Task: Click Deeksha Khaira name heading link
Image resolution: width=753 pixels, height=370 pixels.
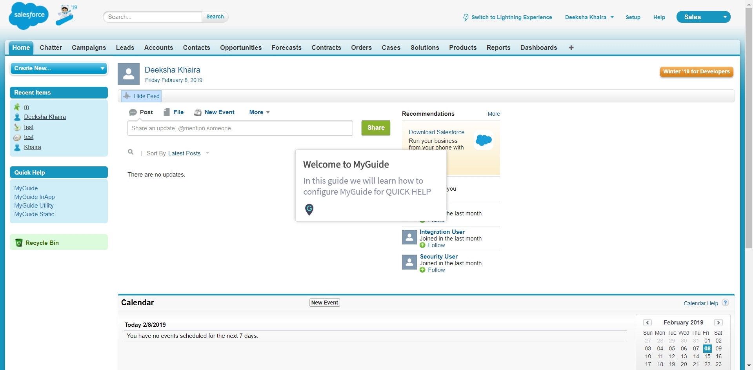Action: [172, 70]
